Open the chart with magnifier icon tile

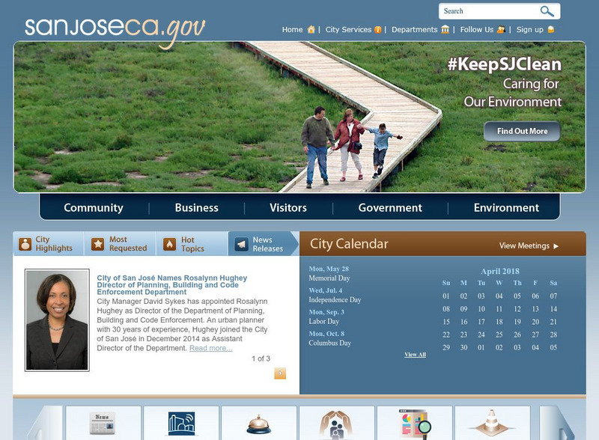(415, 423)
